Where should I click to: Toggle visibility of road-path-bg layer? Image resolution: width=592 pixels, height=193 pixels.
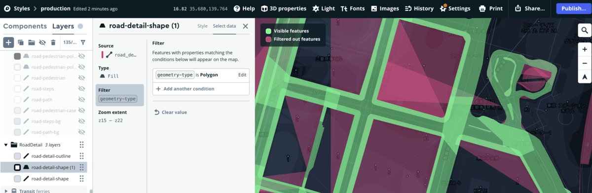(x=81, y=132)
